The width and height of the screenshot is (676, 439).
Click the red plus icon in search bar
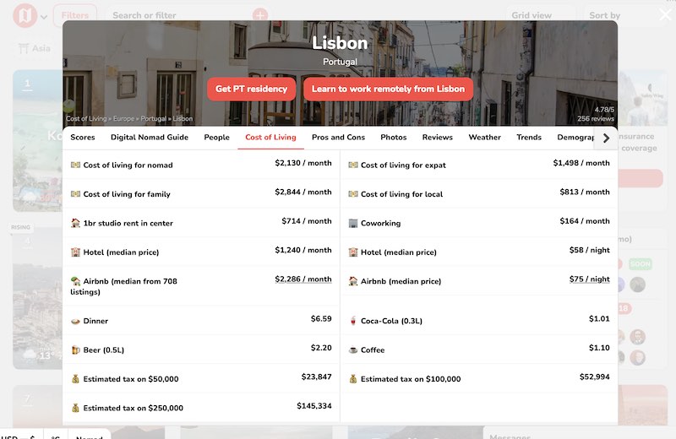pos(260,15)
